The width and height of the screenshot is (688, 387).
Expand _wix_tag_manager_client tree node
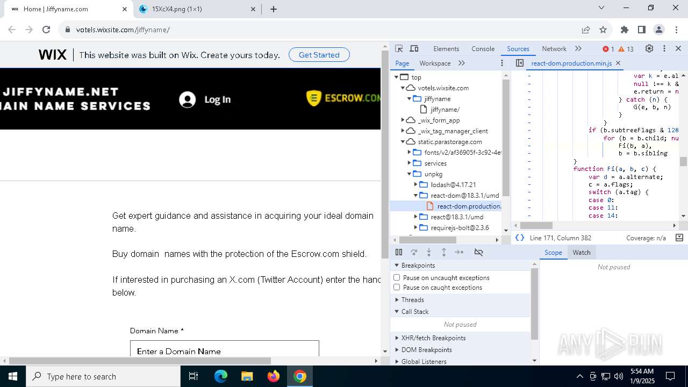point(403,131)
